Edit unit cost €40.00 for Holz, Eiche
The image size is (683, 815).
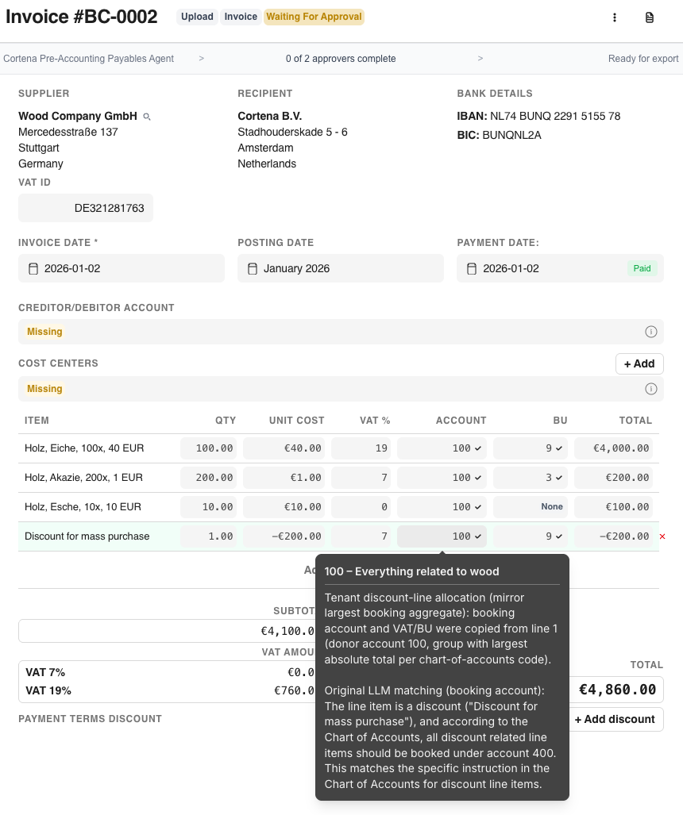284,448
